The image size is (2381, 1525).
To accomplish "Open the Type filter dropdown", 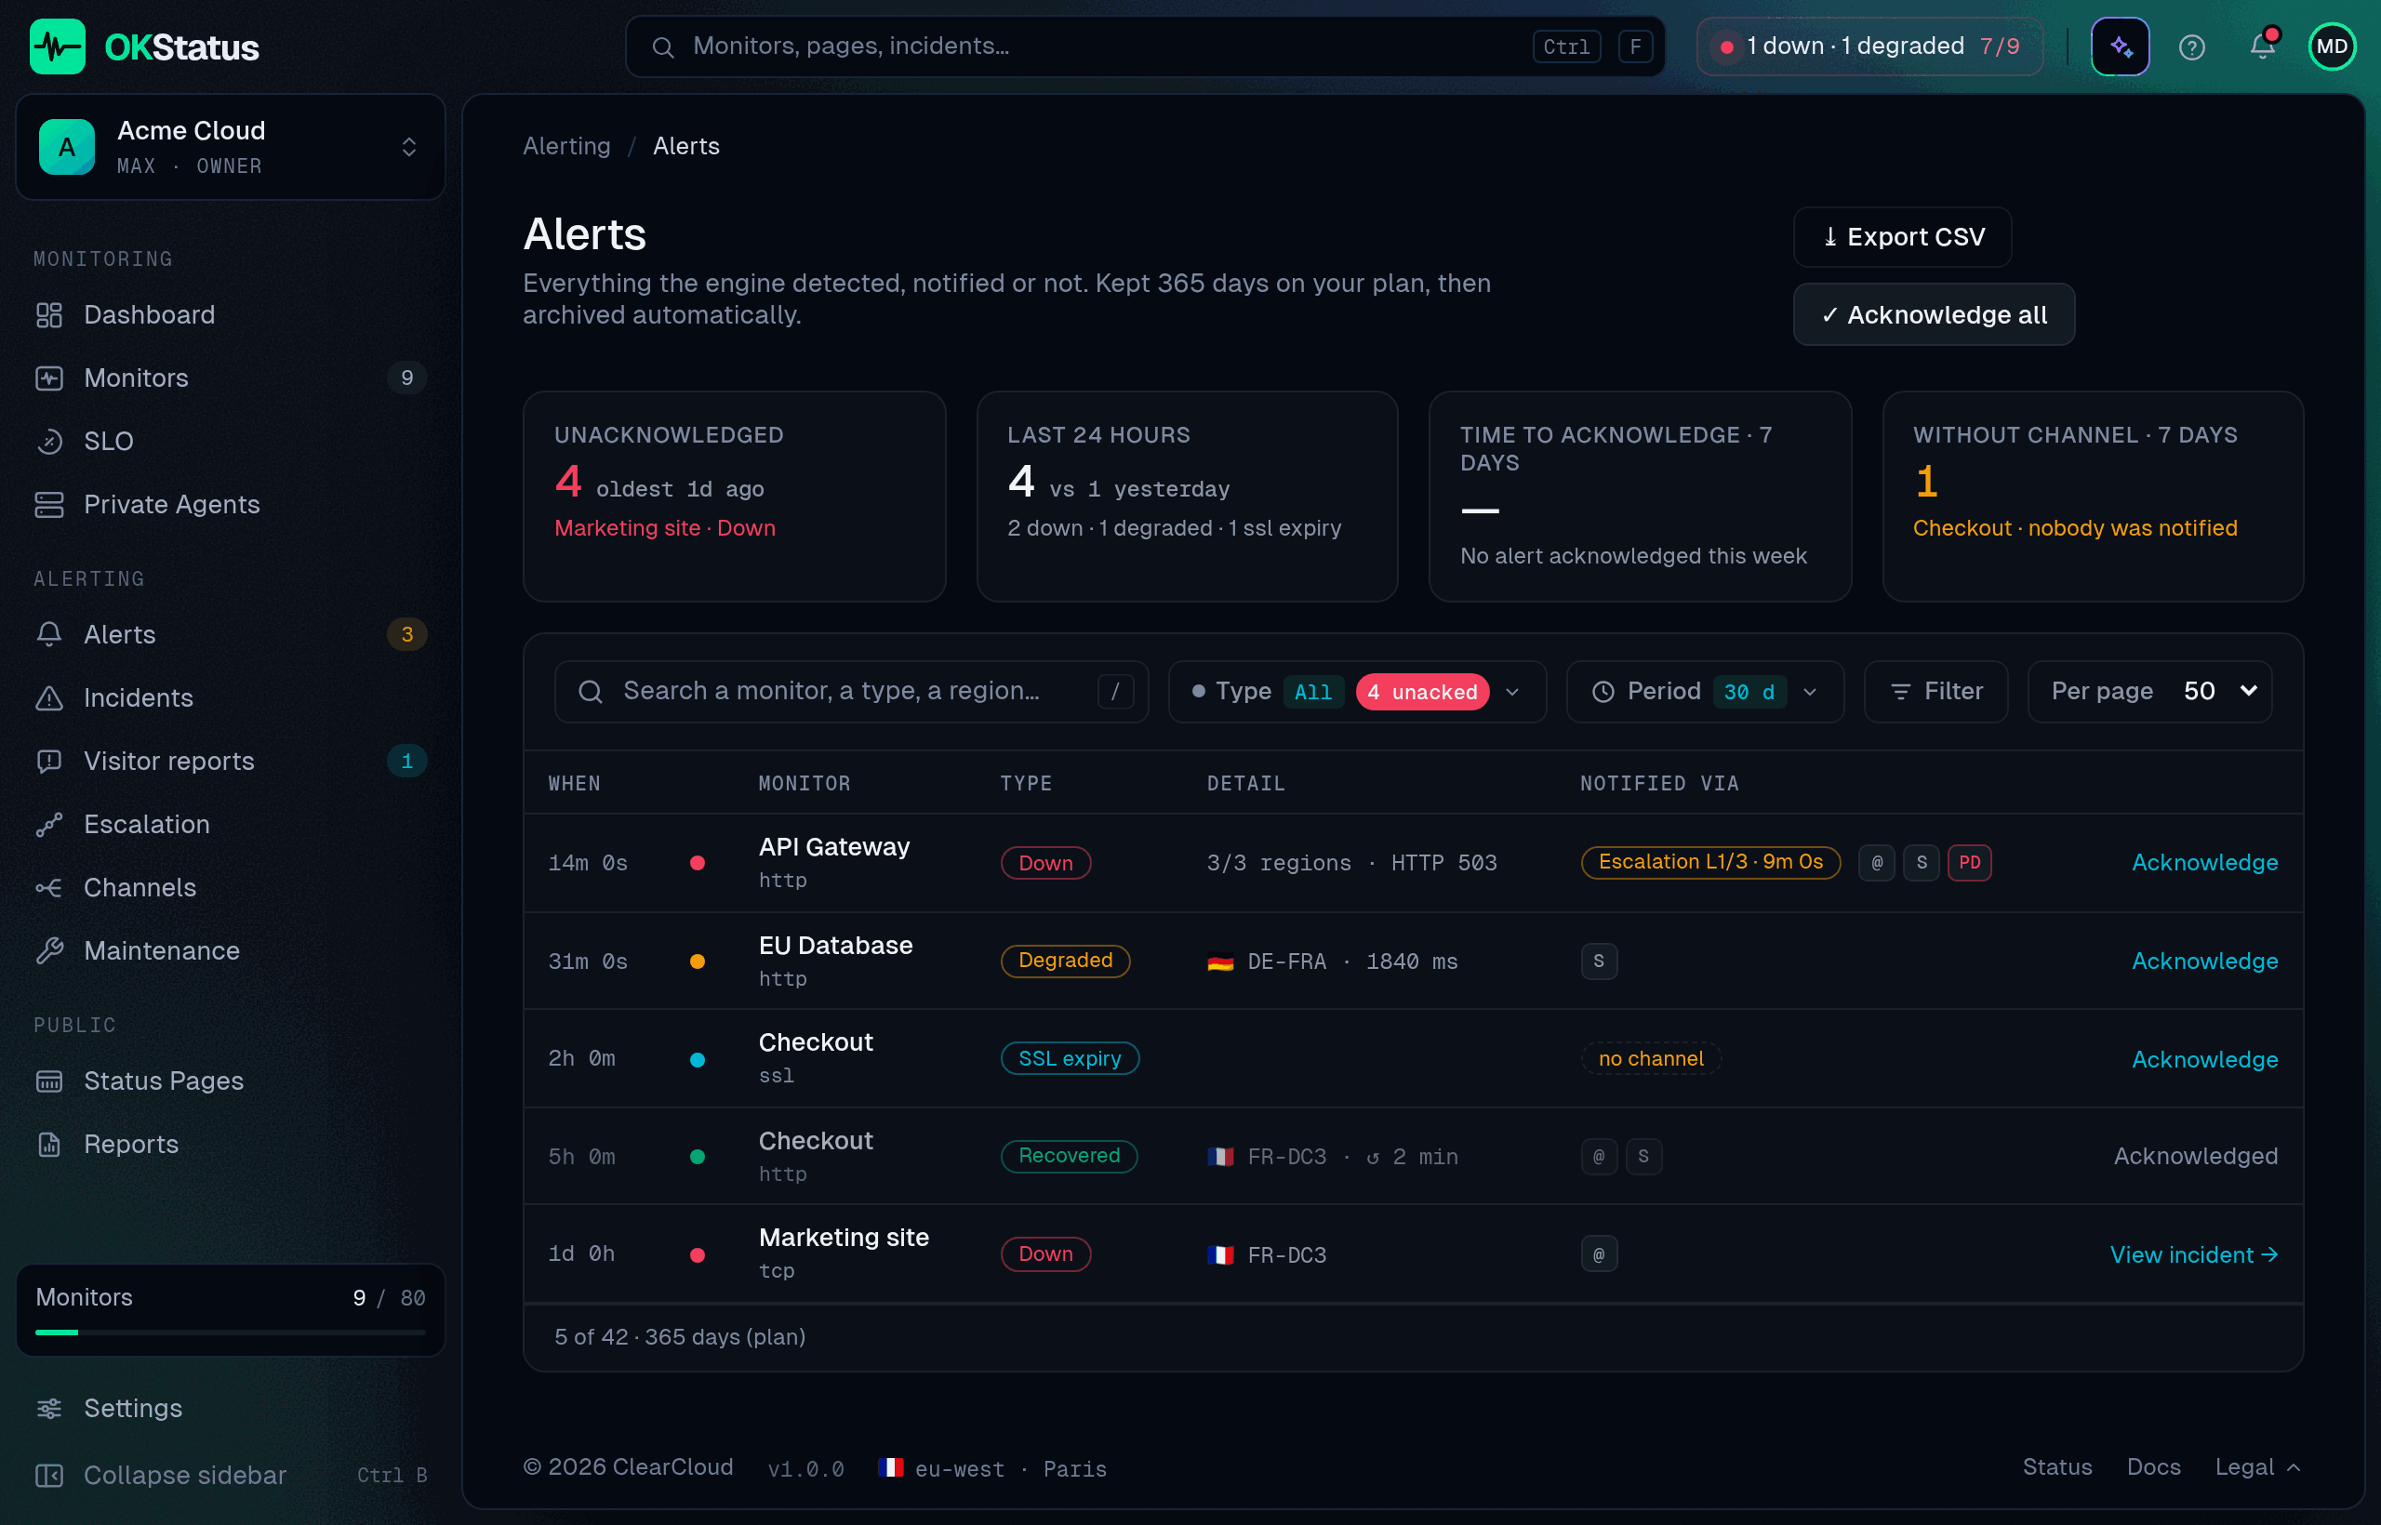I will [1357, 691].
